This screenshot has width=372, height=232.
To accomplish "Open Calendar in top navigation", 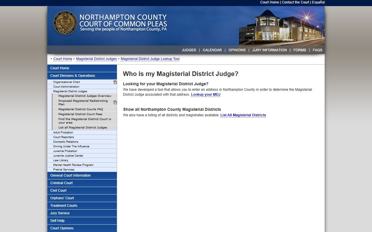I will 212,50.
